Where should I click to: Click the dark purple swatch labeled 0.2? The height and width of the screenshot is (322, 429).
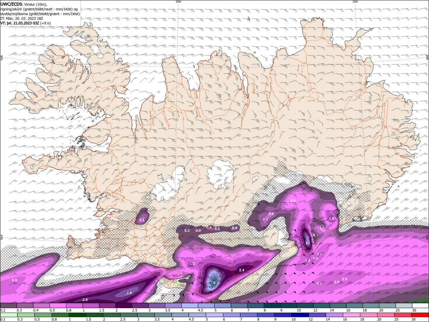tap(8, 306)
